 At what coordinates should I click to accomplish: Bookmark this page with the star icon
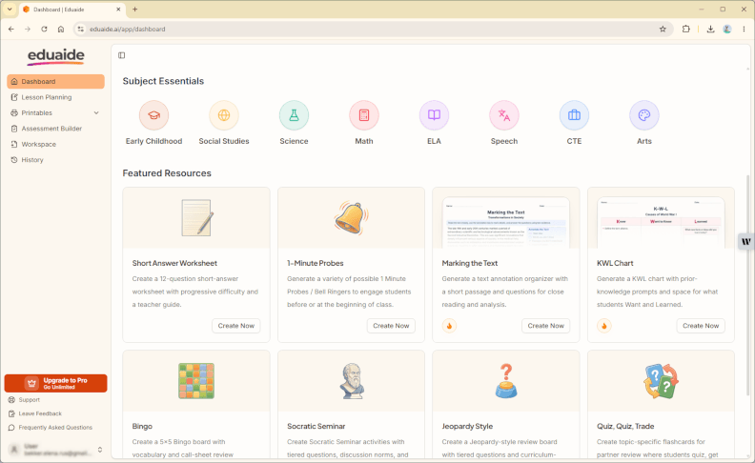[x=663, y=29]
